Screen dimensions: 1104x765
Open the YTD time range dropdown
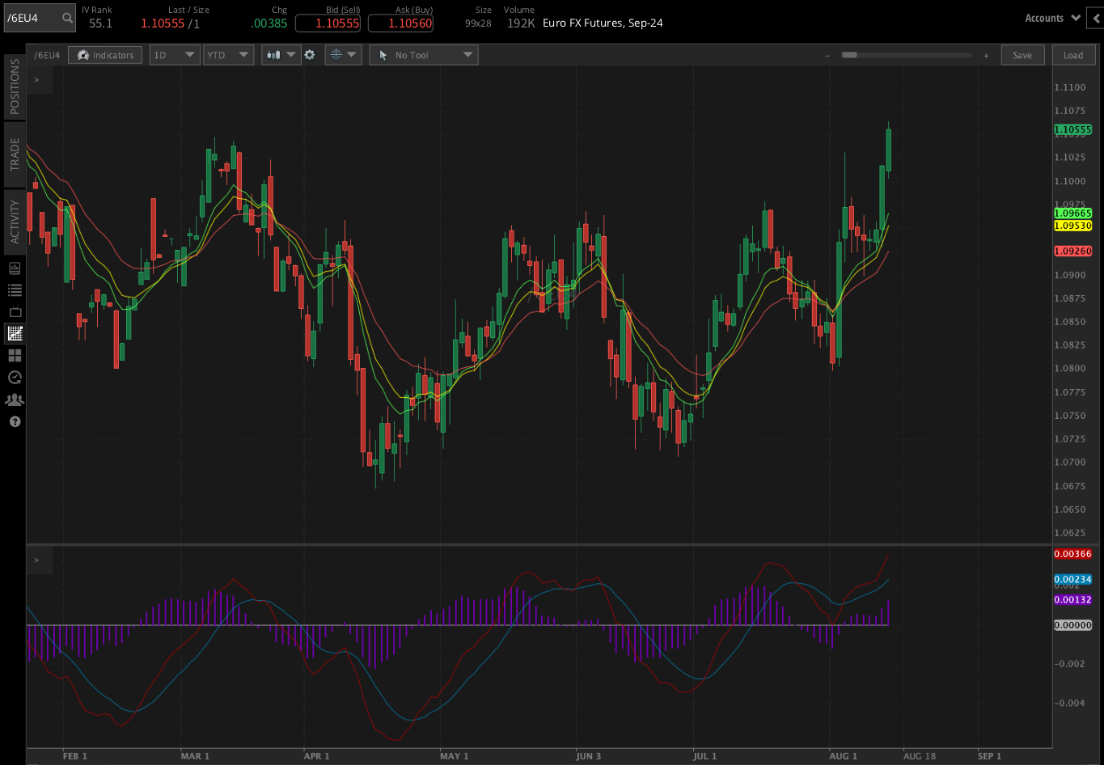(x=229, y=54)
